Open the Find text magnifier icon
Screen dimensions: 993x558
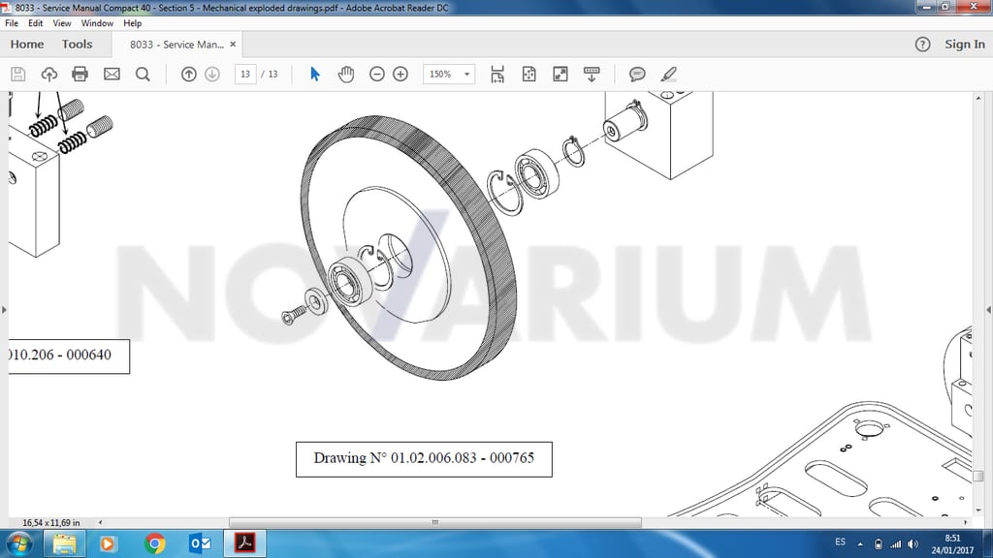(144, 74)
